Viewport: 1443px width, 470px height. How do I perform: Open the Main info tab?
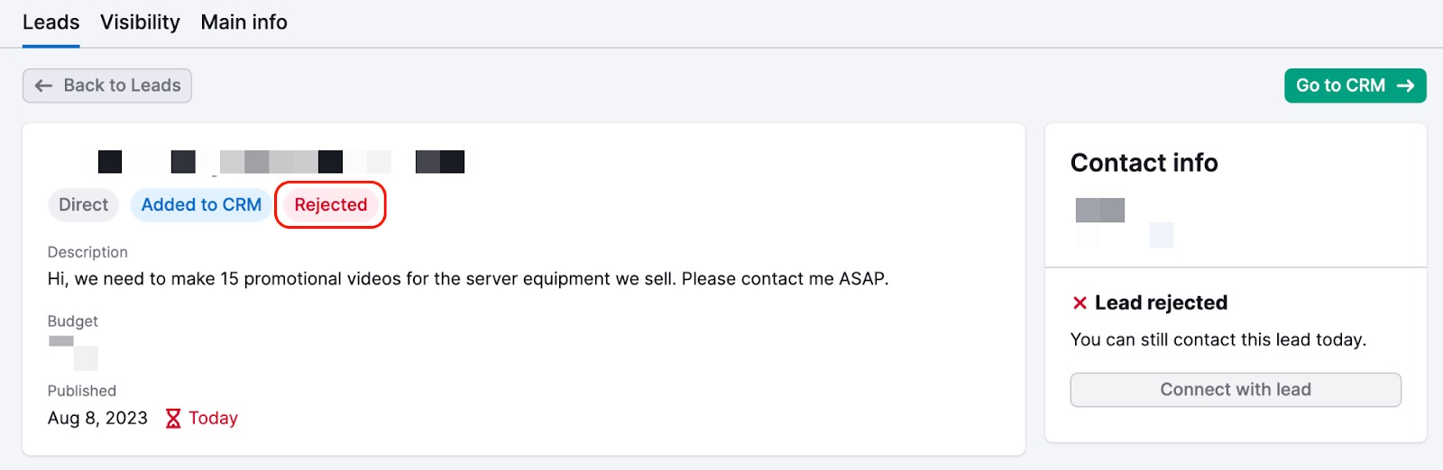(x=244, y=23)
